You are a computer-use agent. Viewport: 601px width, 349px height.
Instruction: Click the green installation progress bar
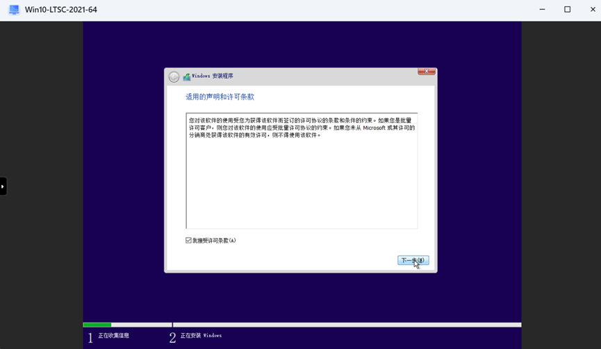click(97, 325)
